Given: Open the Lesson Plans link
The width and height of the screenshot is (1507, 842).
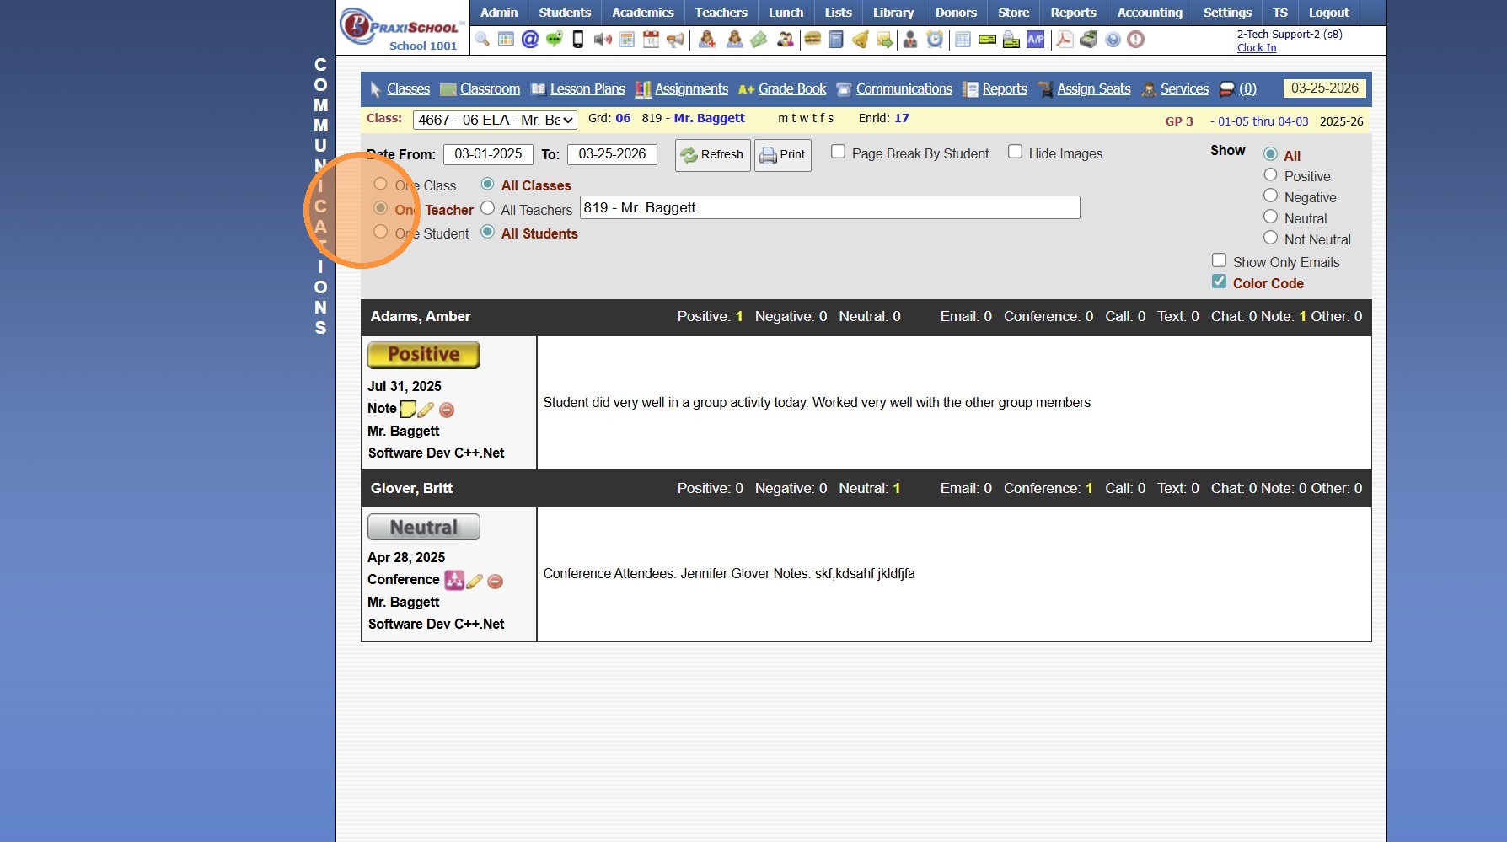Looking at the screenshot, I should tap(587, 89).
